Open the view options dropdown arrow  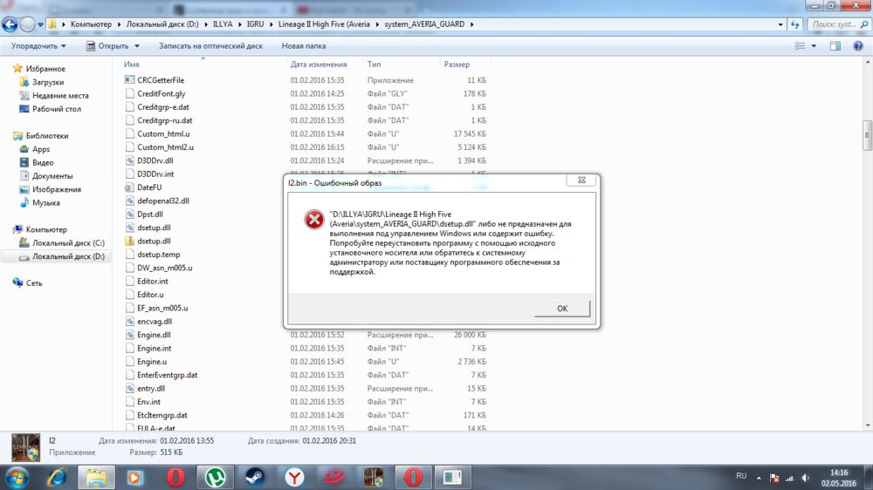(815, 46)
